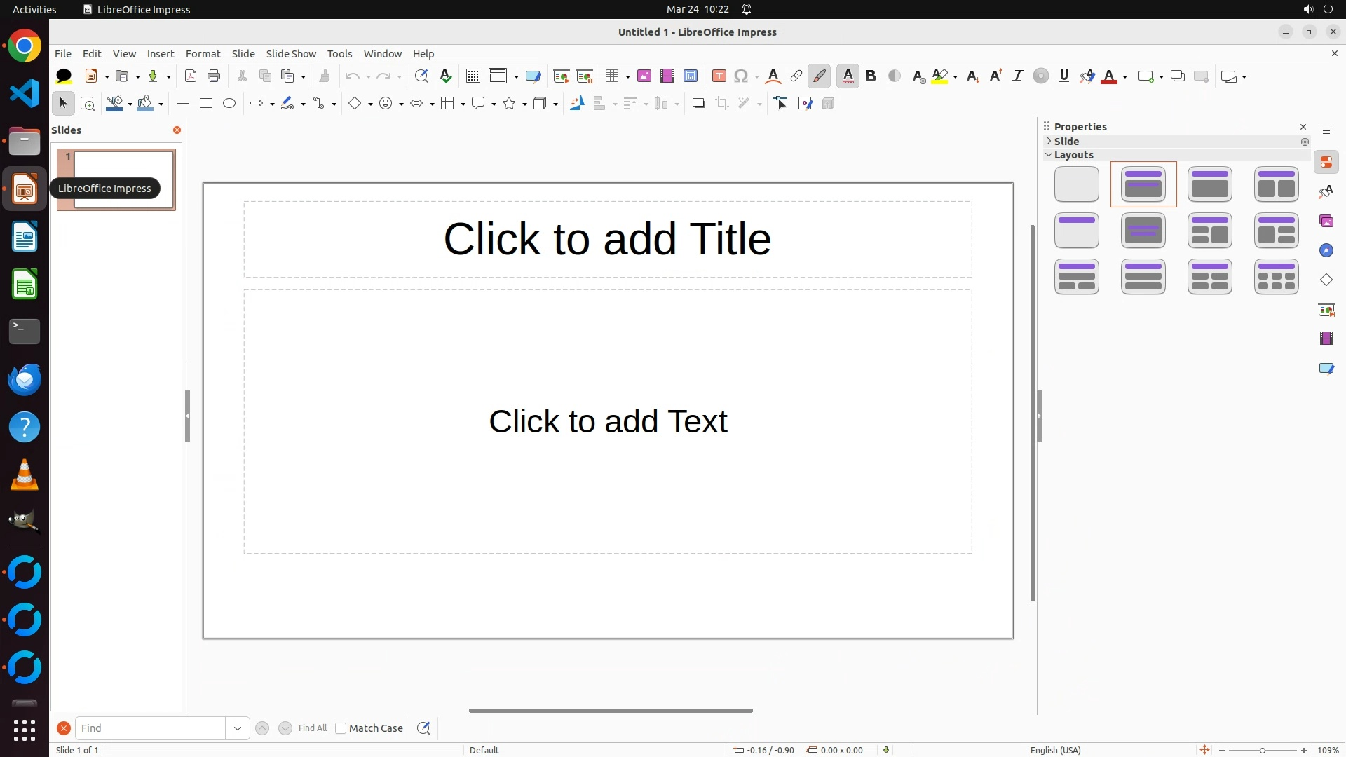1346x757 pixels.
Task: Click the Print icon in toolbar
Action: tap(214, 76)
